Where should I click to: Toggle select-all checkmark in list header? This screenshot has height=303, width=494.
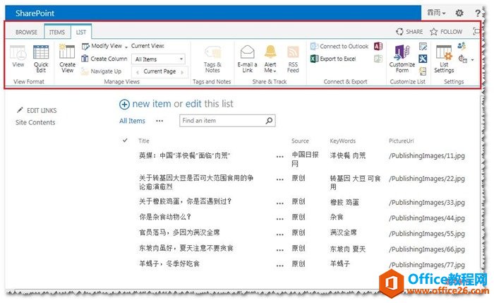pyautogui.click(x=125, y=141)
